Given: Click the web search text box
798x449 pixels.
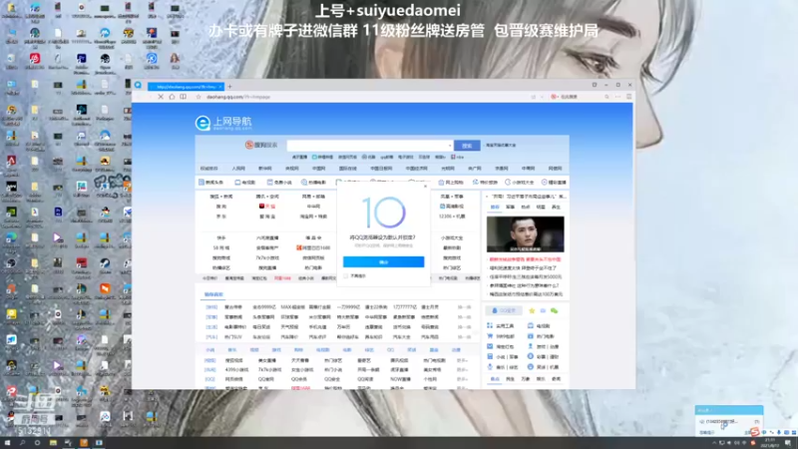Looking at the screenshot, I should click(x=369, y=146).
